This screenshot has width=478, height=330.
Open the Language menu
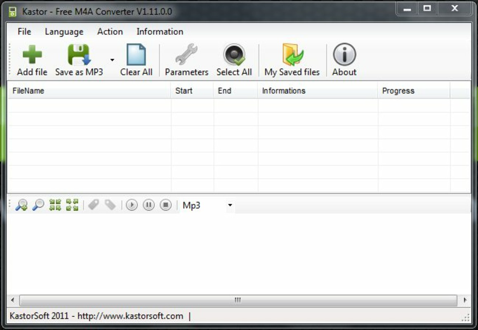tap(64, 31)
